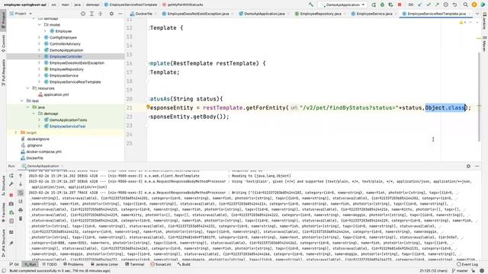Viewport: 488px width, 274px height.
Task: Click the intention bulb on line 21
Action: click(148, 107)
